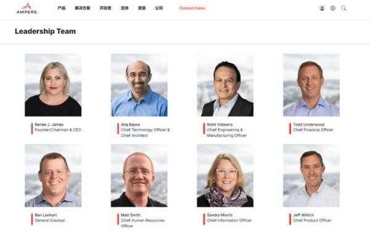The height and width of the screenshot is (232, 370).
Task: Click the search magnifier icon
Action: tap(343, 8)
